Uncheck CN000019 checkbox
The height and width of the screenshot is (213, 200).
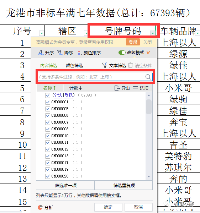coord(48,170)
